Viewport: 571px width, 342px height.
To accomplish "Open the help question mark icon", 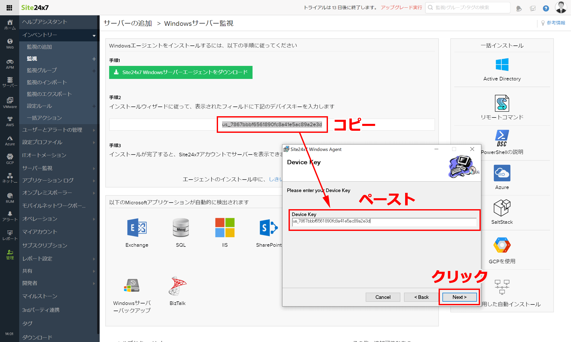I will 546,8.
